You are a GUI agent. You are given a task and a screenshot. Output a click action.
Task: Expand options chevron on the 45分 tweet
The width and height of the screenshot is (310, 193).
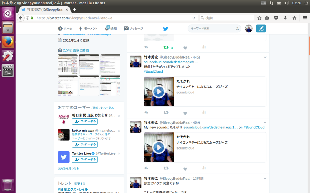click(265, 123)
